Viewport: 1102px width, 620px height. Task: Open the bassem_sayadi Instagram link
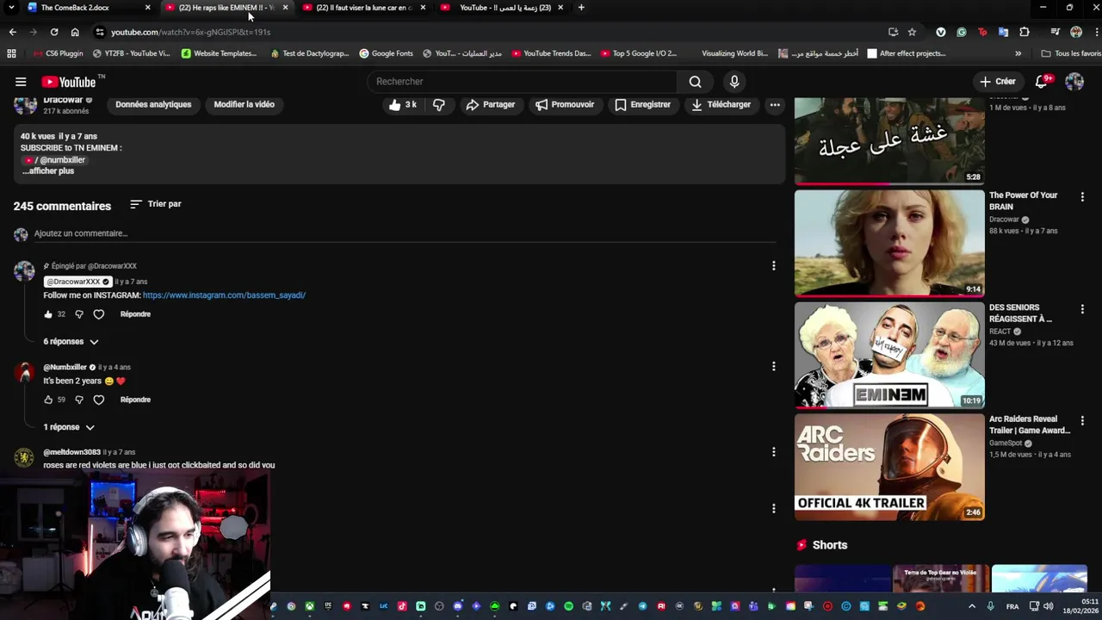coord(224,295)
